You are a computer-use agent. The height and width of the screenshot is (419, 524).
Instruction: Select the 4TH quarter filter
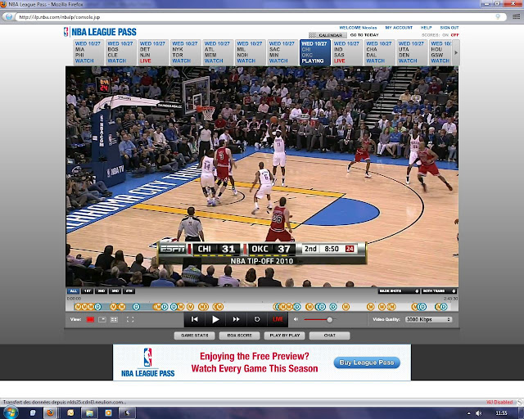(129, 291)
